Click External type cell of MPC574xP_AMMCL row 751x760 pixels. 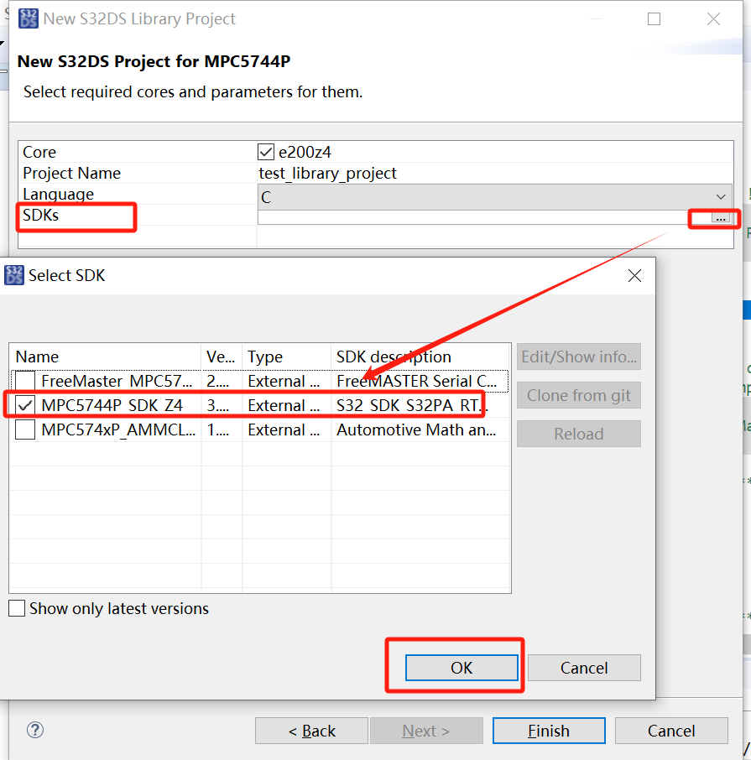pos(284,429)
